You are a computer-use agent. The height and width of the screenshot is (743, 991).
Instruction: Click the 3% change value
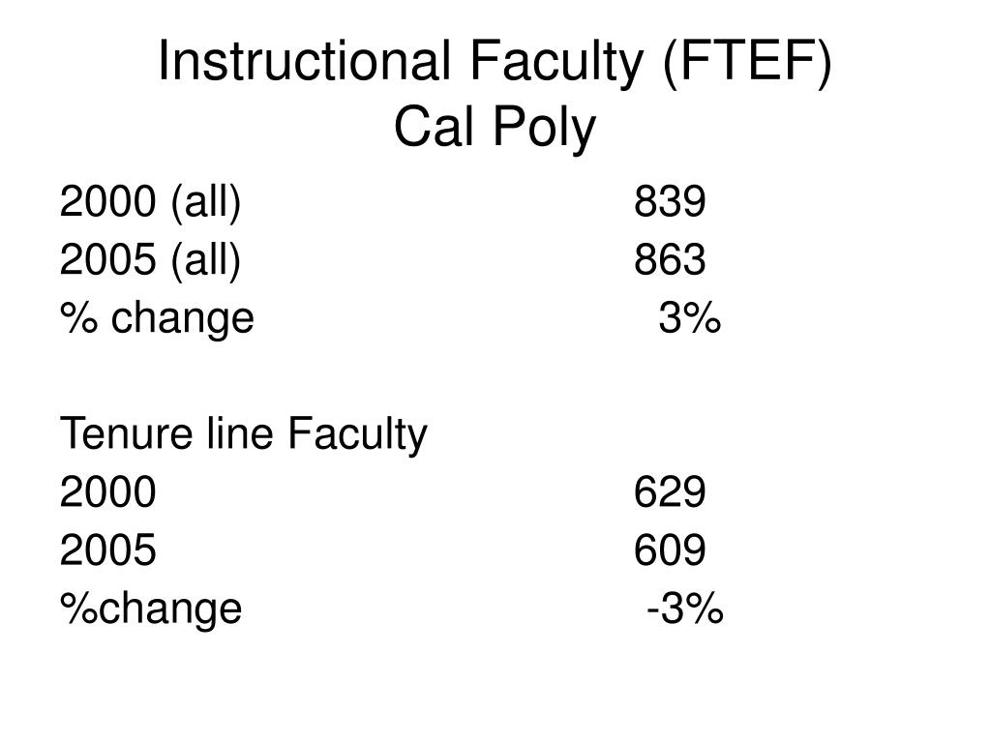689,317
